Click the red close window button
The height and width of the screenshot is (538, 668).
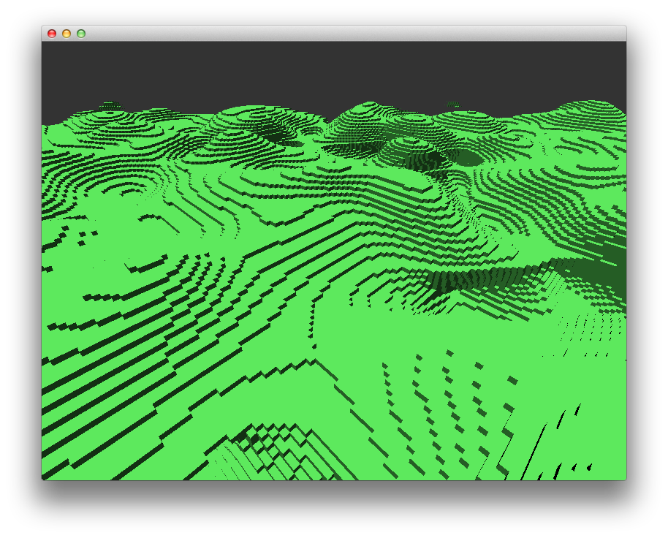coord(51,34)
